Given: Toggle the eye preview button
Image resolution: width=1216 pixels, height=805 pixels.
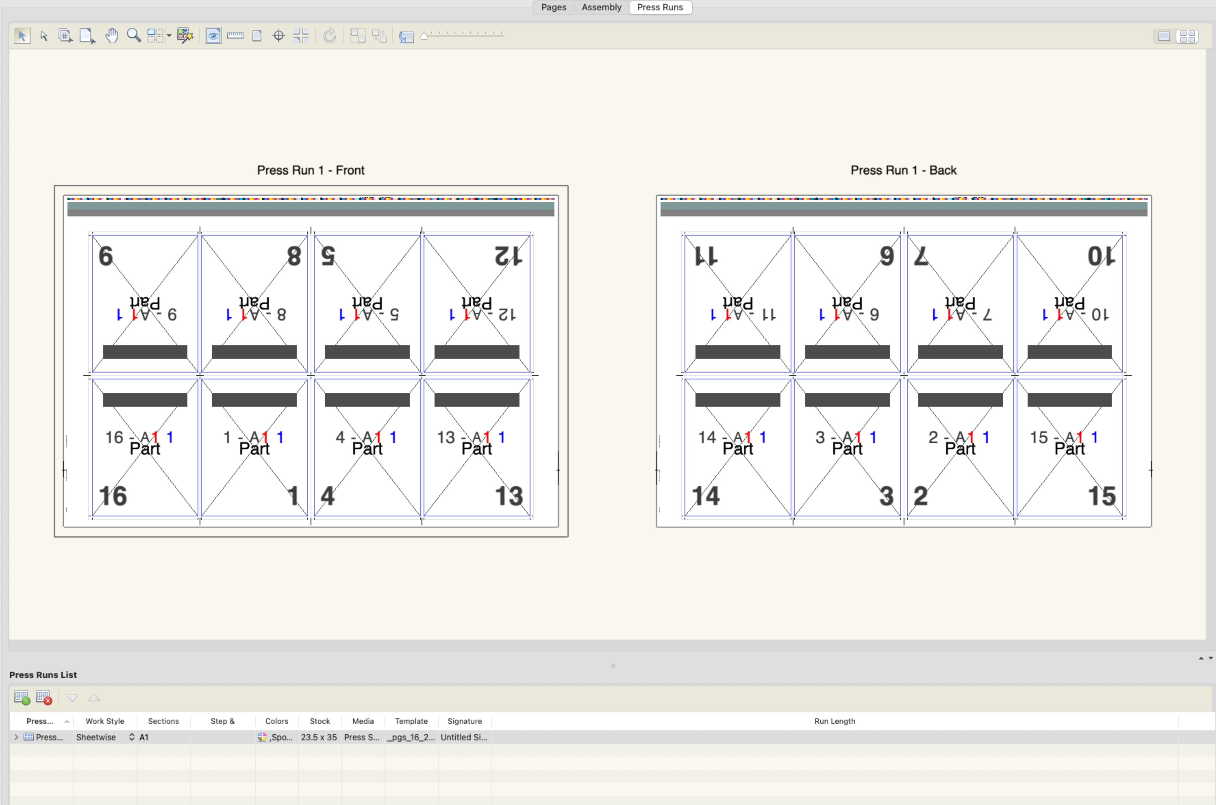Looking at the screenshot, I should (214, 35).
